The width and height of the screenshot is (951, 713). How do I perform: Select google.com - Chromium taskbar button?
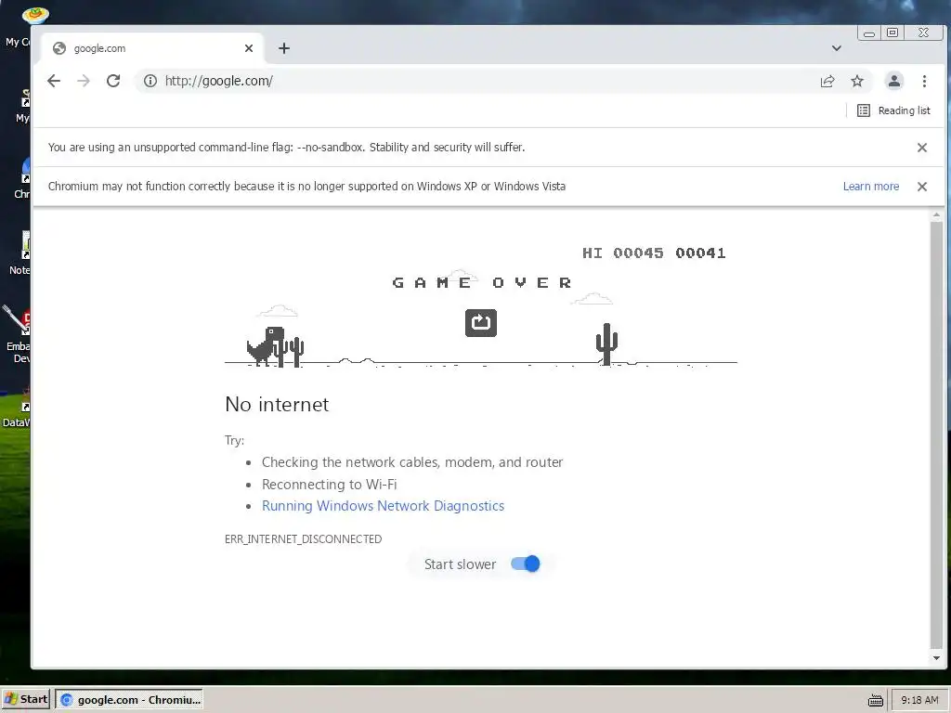pyautogui.click(x=130, y=700)
